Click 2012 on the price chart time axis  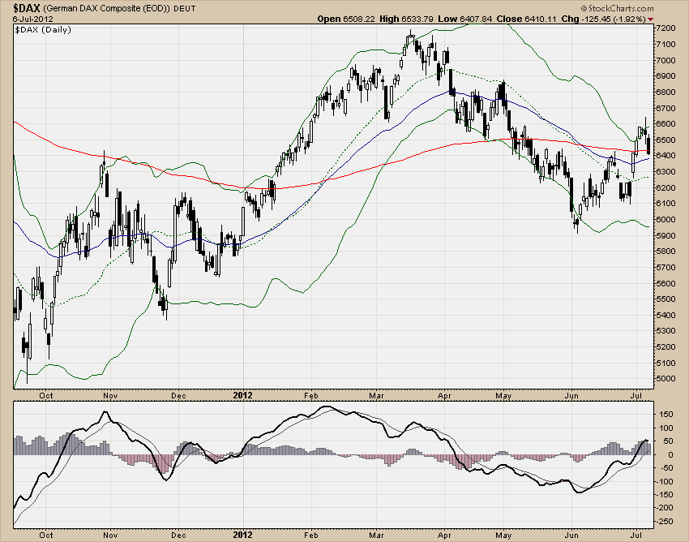pyautogui.click(x=242, y=395)
